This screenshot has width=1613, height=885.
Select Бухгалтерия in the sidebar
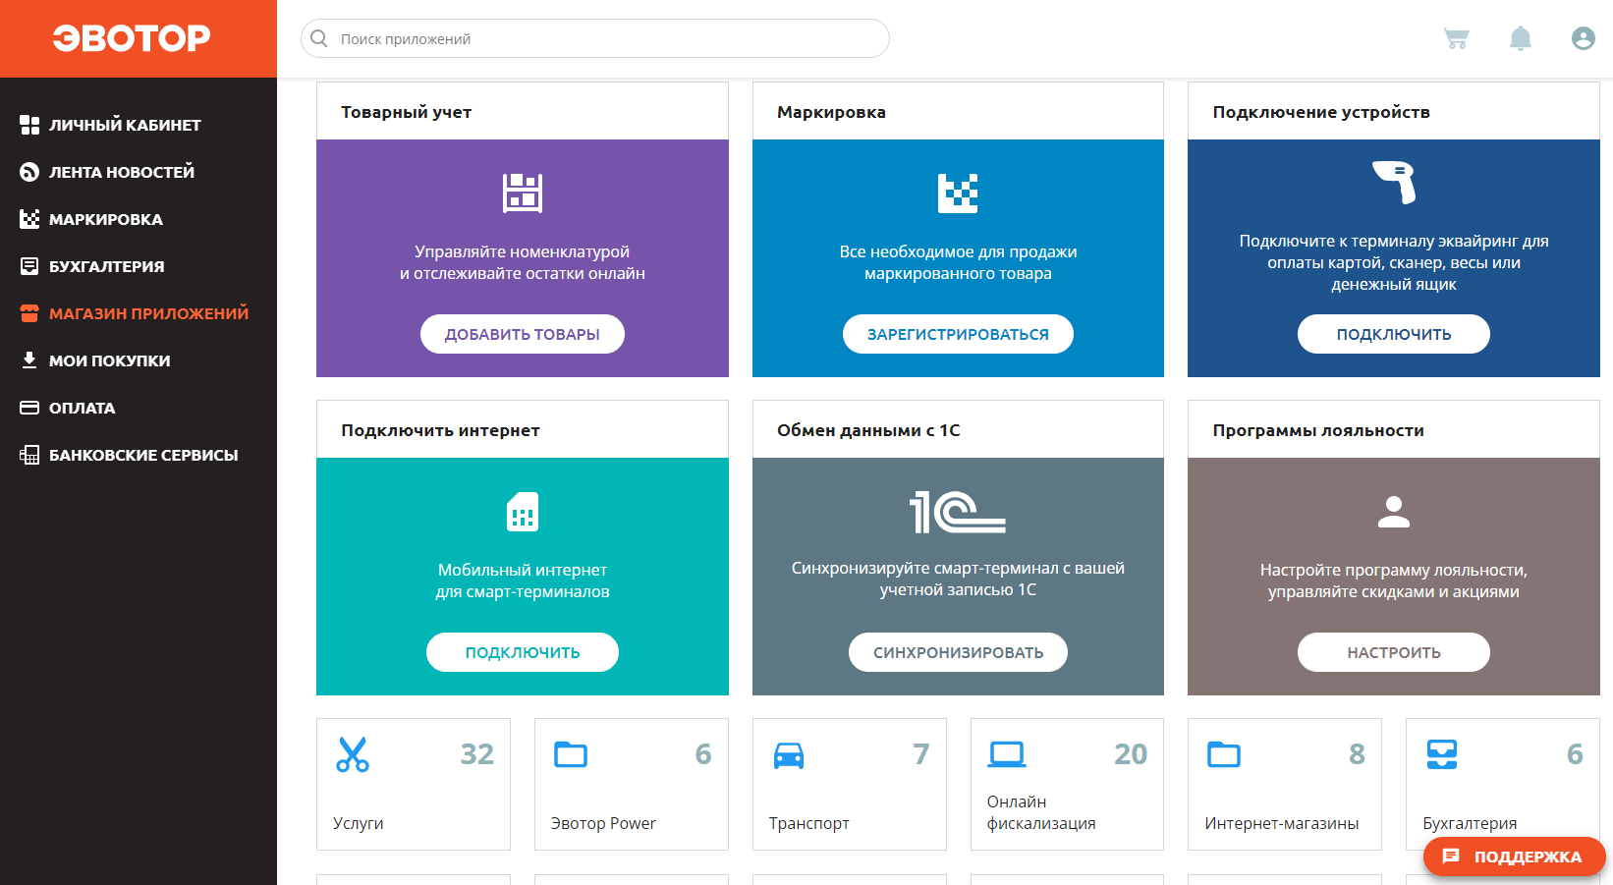click(x=106, y=266)
